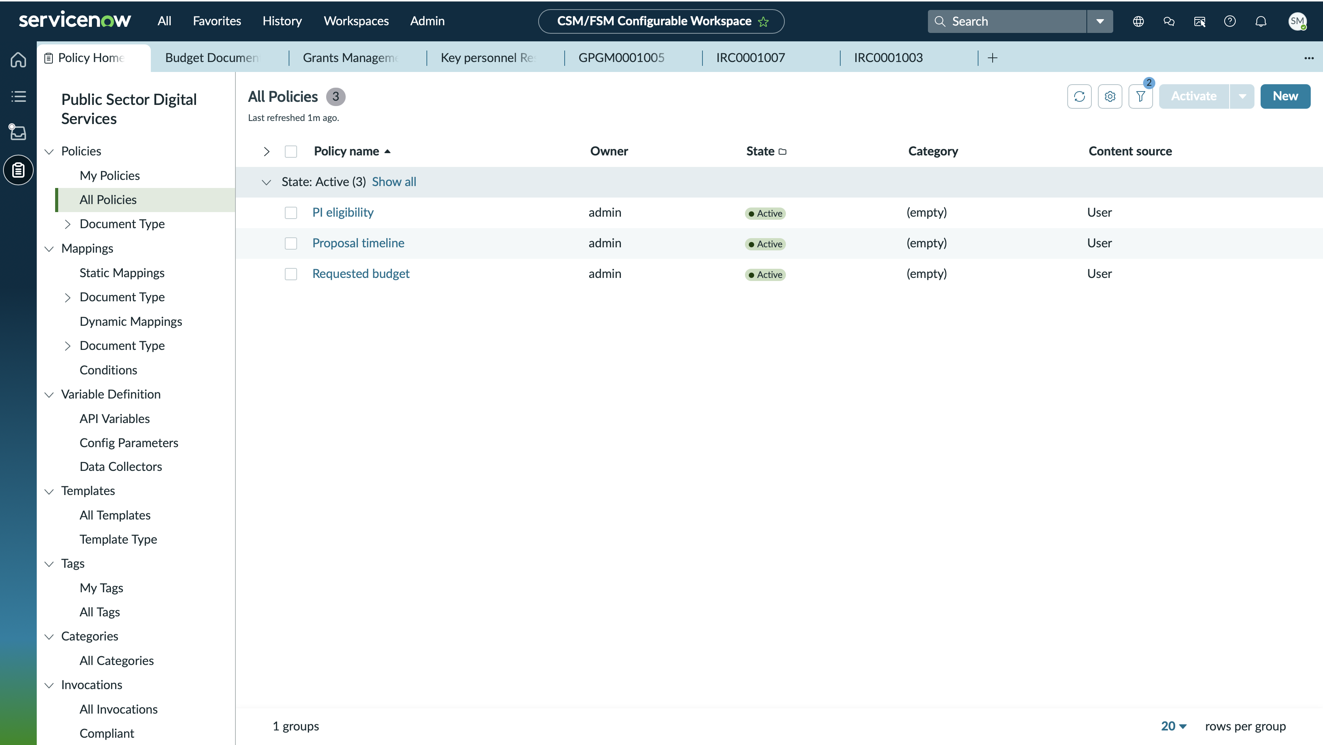The image size is (1323, 745).
Task: Open All Invocations in navigation
Action: pos(119,709)
